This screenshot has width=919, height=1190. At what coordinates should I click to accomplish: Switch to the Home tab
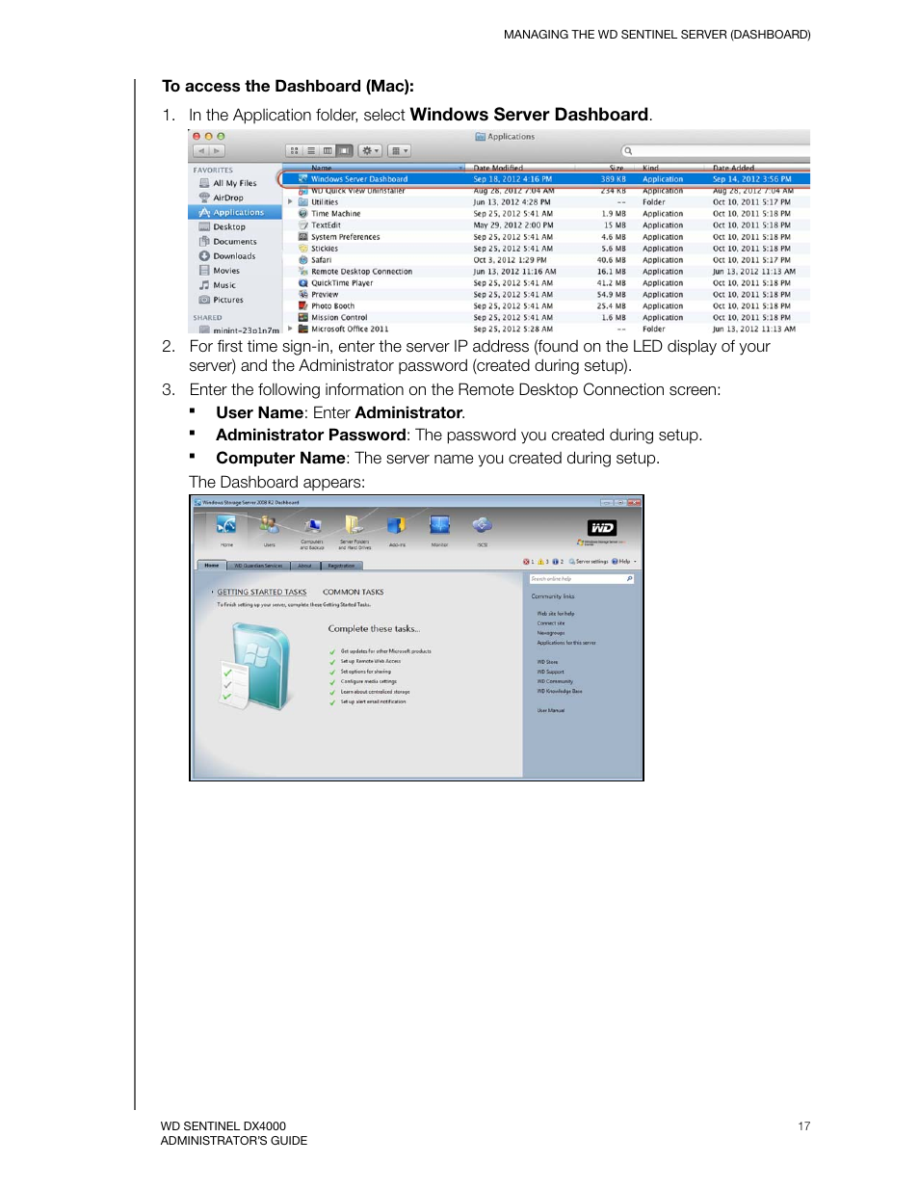coord(212,566)
